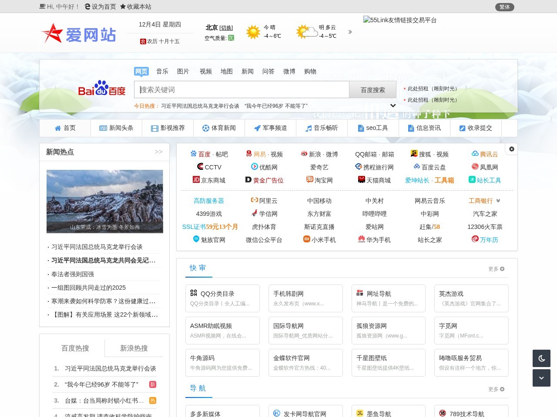Expand hidden searches via chevron under search bar

click(393, 105)
